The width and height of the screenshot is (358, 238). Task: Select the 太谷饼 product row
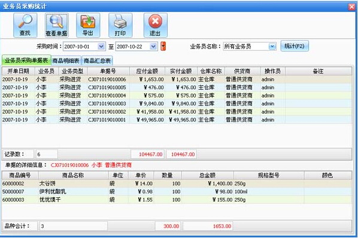click(177, 184)
